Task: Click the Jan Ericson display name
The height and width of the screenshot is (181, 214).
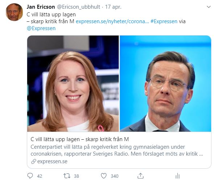Action: 41,7
